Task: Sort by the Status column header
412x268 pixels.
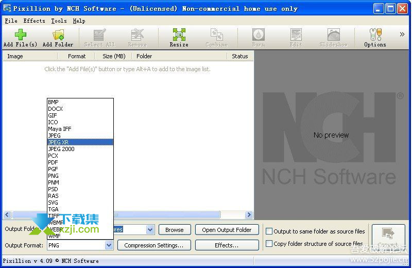Action: (x=240, y=56)
